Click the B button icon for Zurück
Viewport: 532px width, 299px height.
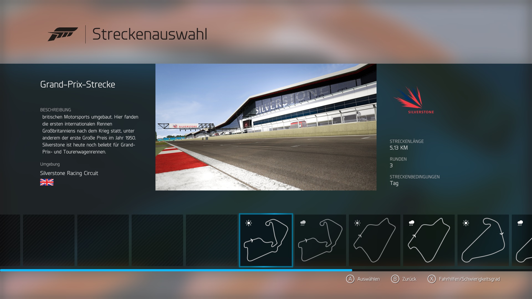click(395, 279)
